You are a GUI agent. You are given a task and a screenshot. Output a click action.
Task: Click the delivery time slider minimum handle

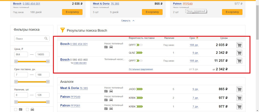pyautogui.click(x=16, y=82)
